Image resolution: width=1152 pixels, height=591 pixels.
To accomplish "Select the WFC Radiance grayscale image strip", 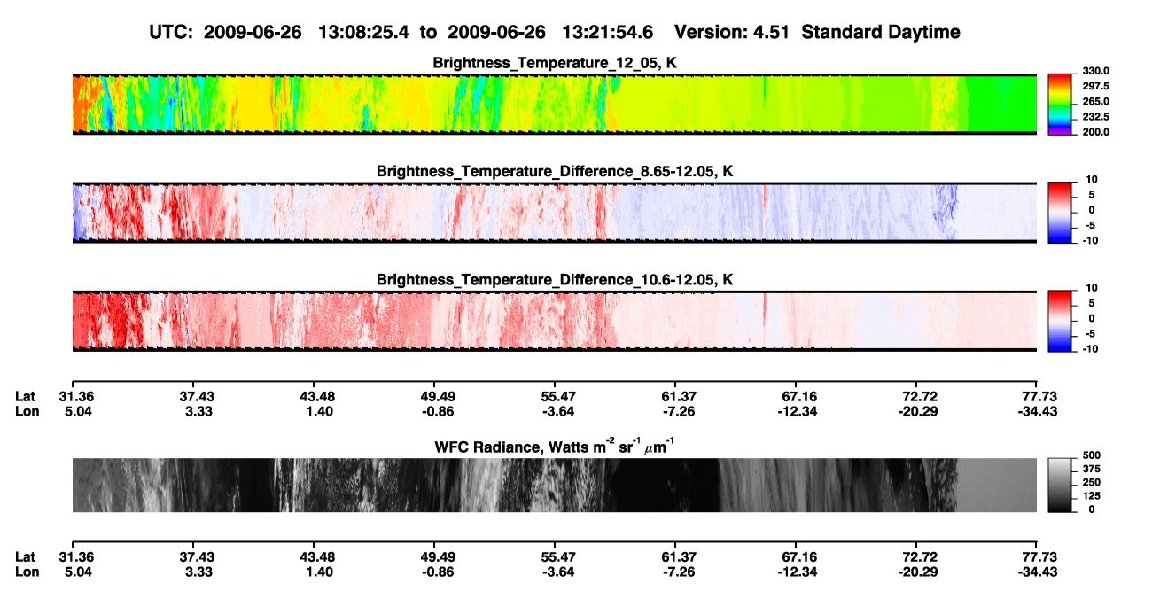I will coord(555,485).
